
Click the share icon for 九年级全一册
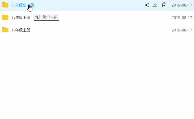coord(147,5)
